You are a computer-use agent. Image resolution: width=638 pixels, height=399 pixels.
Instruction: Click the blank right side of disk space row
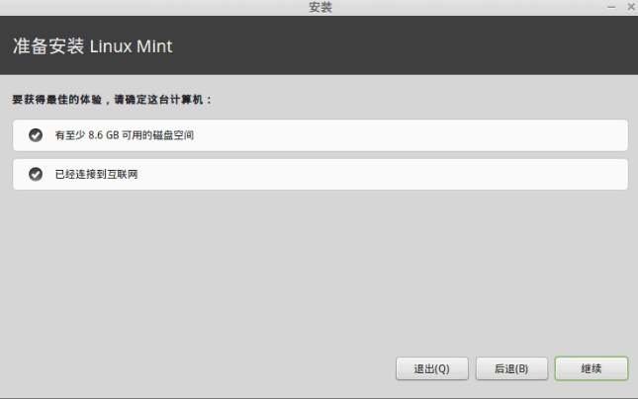pos(445,135)
